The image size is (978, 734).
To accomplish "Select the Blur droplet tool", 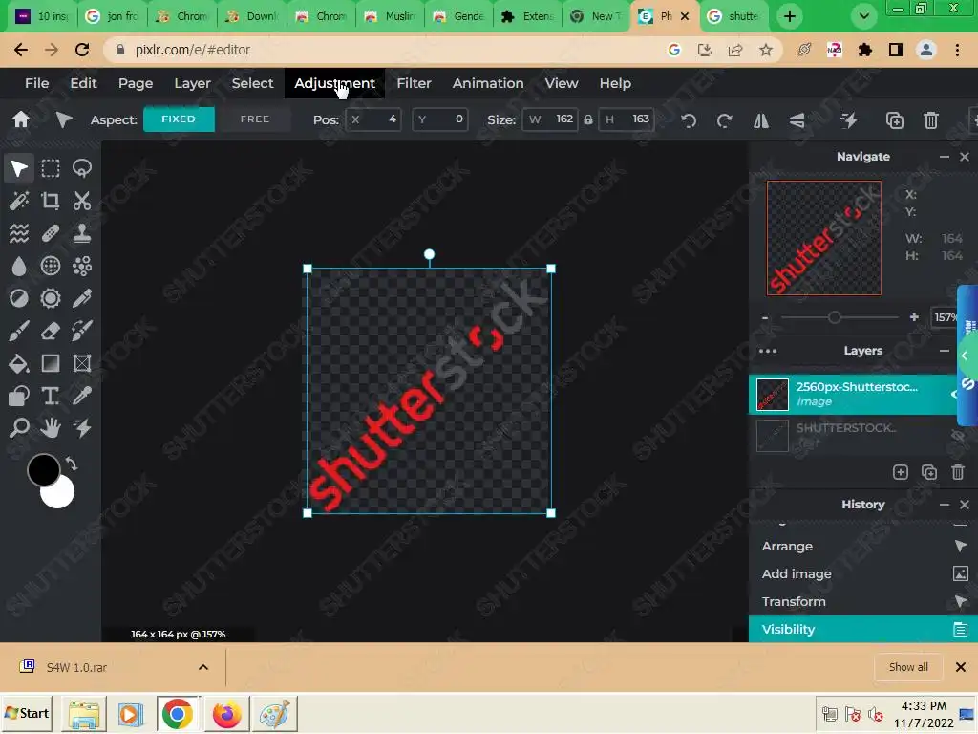I will [x=19, y=266].
